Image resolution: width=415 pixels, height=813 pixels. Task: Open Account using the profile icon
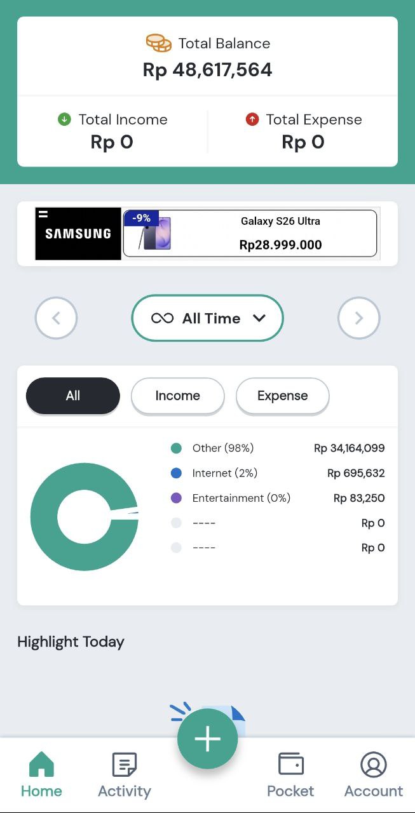point(373,764)
